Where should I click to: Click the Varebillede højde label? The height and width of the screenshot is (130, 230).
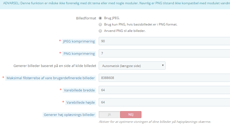coord(80,103)
